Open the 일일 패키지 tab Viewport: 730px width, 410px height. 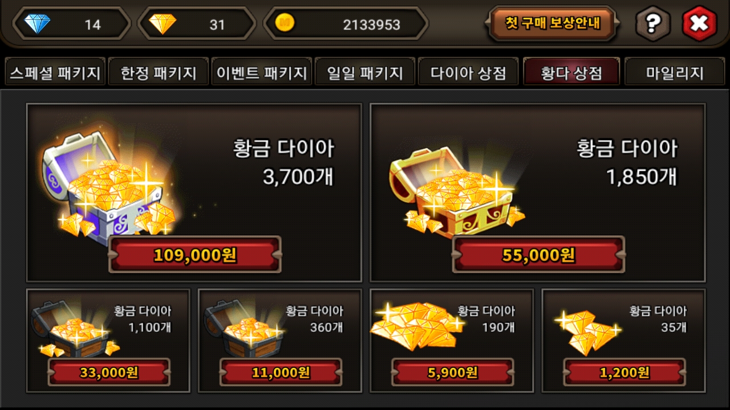365,73
